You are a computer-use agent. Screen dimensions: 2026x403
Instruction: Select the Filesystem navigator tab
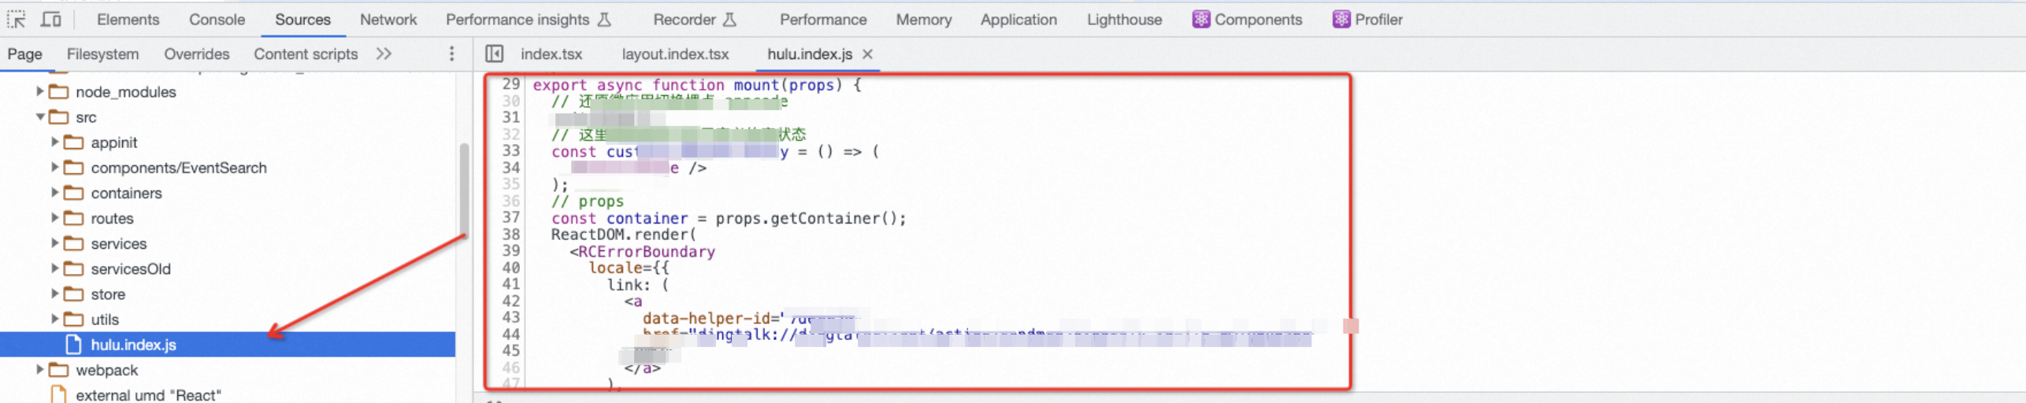click(x=102, y=54)
